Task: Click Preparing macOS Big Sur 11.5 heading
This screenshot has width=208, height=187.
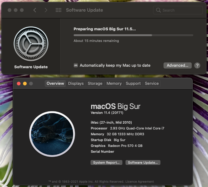Action: coord(105,29)
